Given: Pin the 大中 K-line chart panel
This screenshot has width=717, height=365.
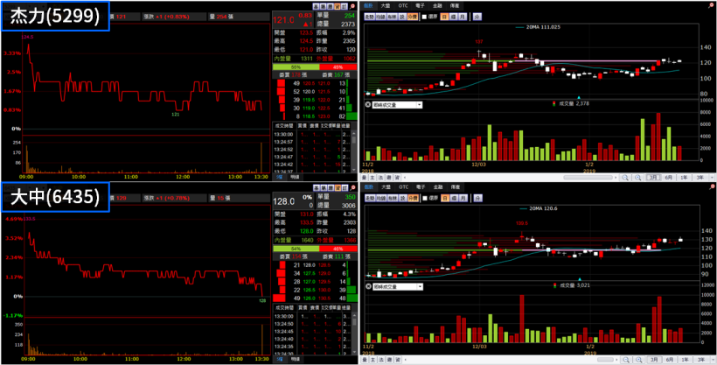Looking at the screenshot, I should click(x=713, y=186).
